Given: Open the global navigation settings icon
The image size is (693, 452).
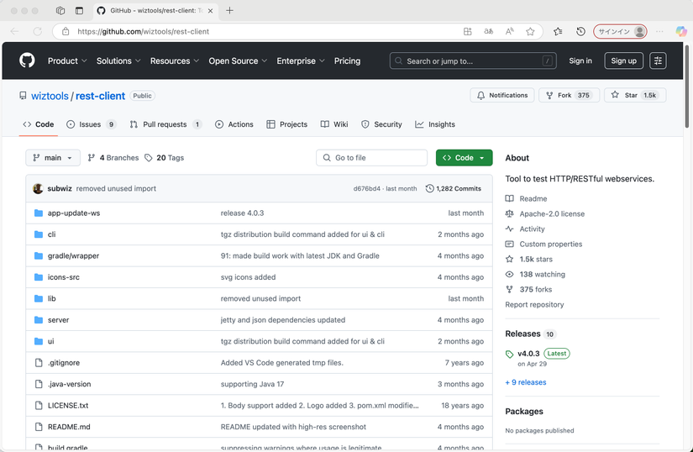Looking at the screenshot, I should pos(658,60).
